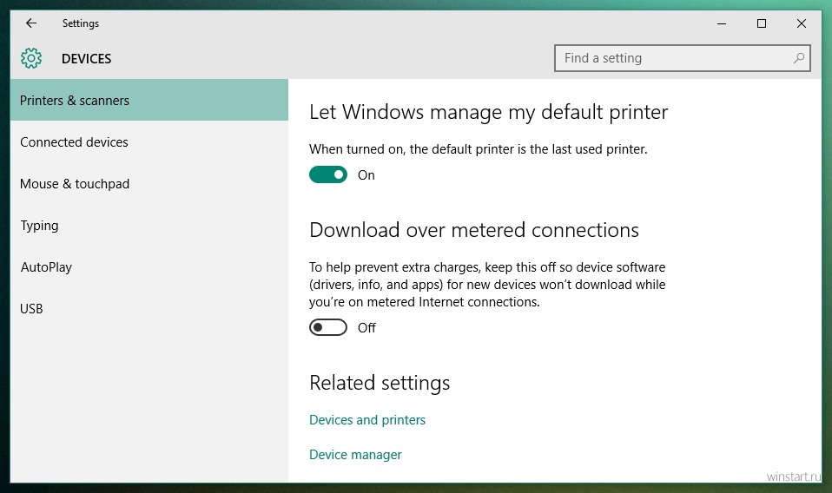Maximize the Settings window
This screenshot has height=493, width=832.
point(762,23)
